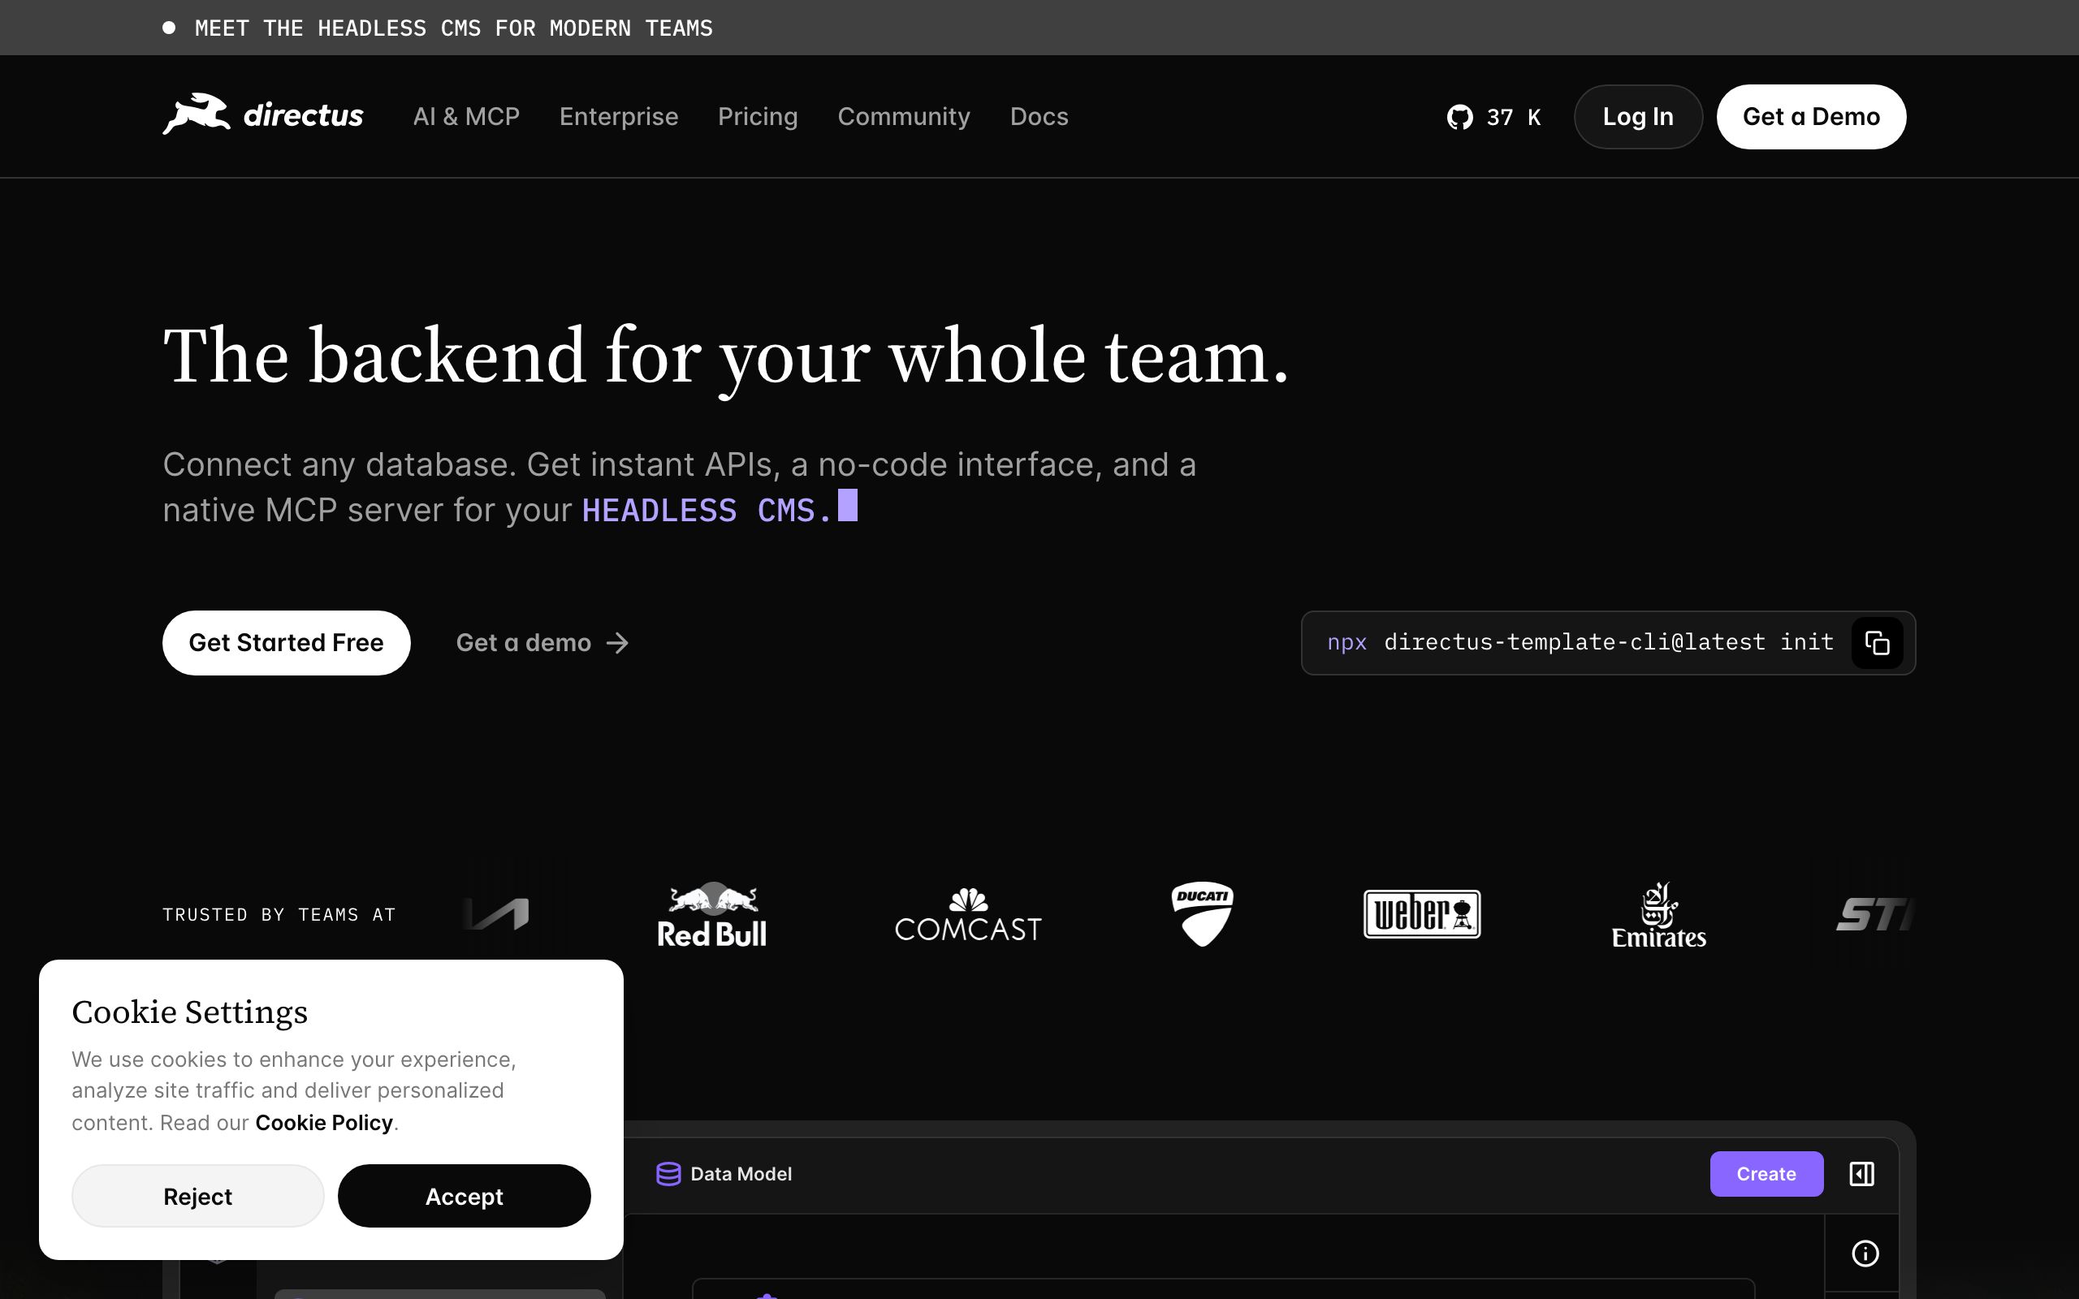Reject cookies in Cookie Settings
This screenshot has height=1299, width=2079.
[197, 1196]
